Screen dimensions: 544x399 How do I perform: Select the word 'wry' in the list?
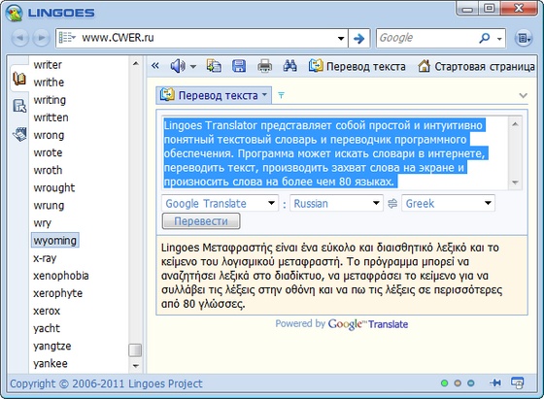point(43,223)
